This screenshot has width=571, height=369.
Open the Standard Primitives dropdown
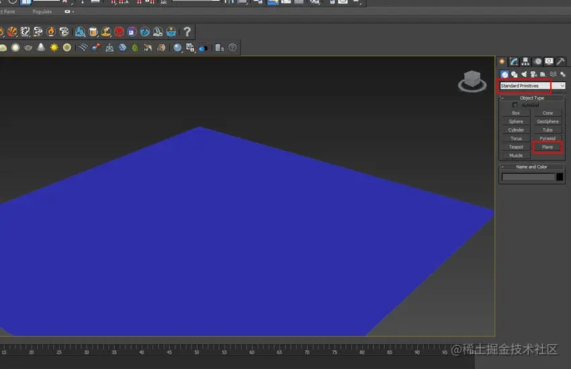[533, 86]
